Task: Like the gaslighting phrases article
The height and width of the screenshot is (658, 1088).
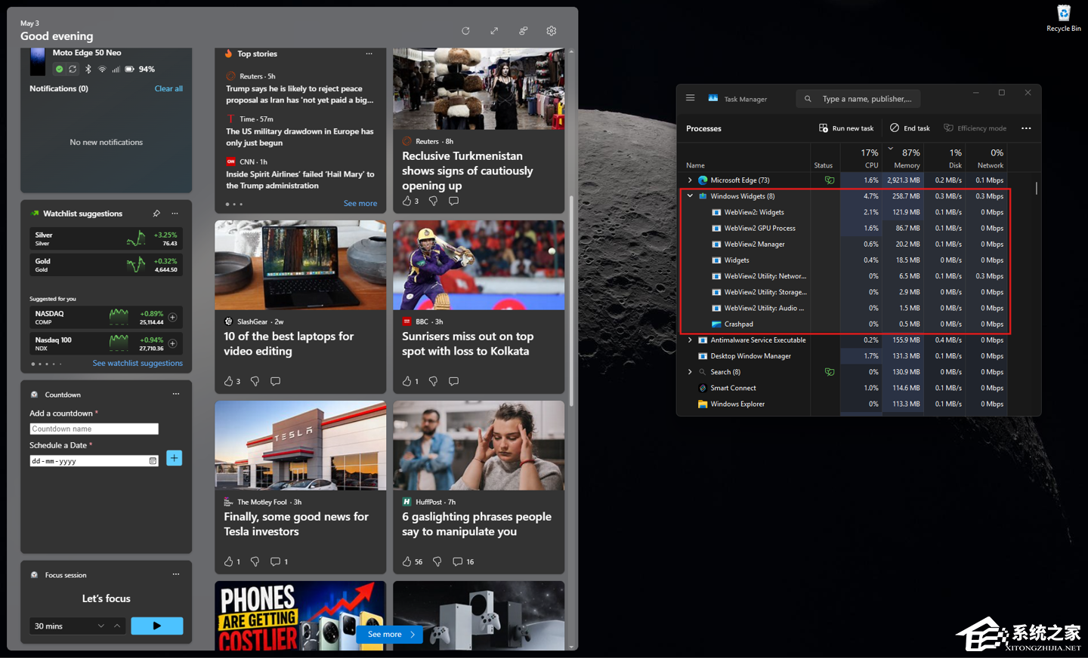Action: point(407,561)
